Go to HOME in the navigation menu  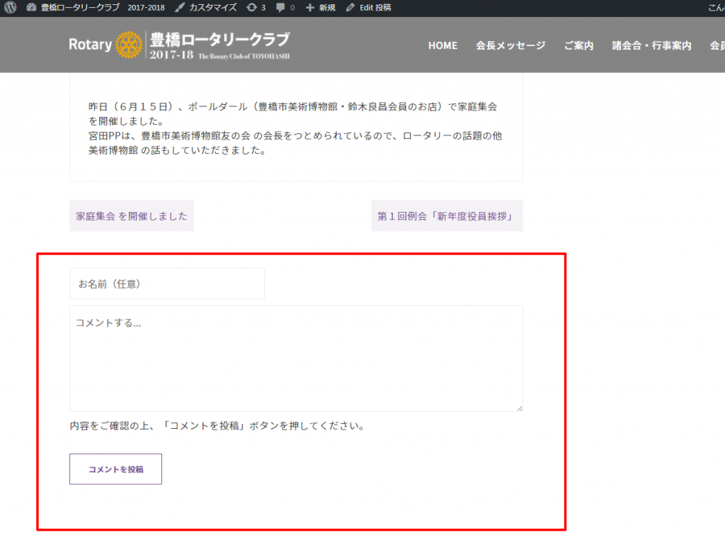(x=443, y=45)
